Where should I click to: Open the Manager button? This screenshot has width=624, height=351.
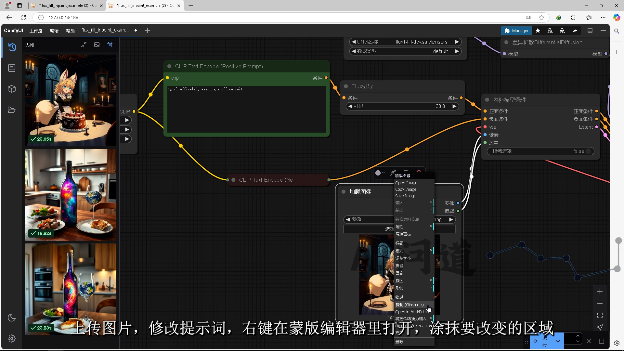click(x=516, y=31)
